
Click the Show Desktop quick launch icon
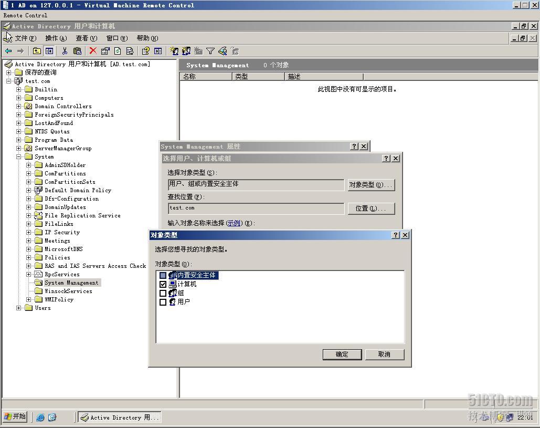pos(52,417)
